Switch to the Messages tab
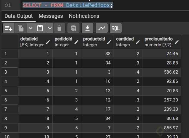189x138 pixels. tap(51, 16)
